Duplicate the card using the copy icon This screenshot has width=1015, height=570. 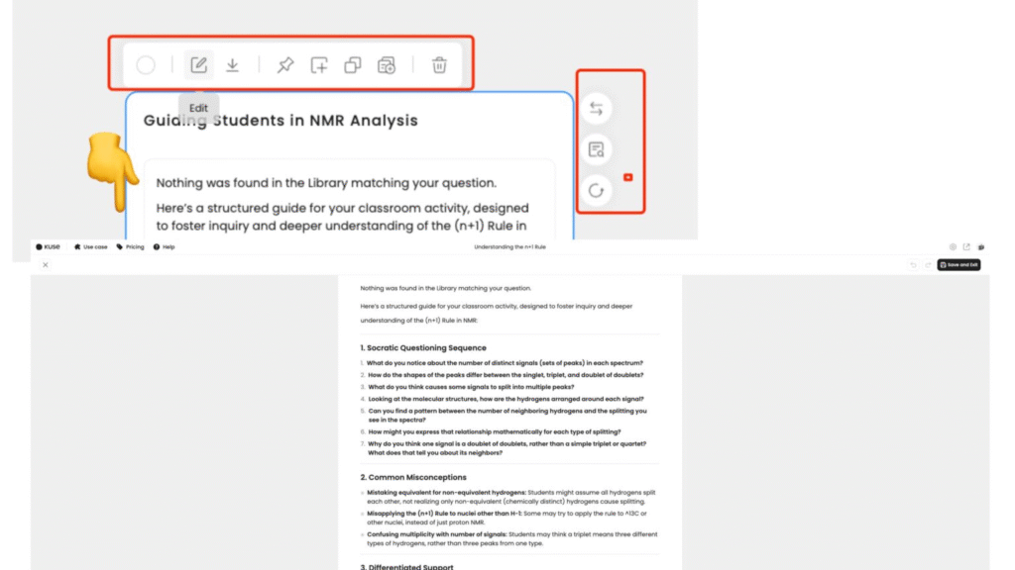click(353, 65)
